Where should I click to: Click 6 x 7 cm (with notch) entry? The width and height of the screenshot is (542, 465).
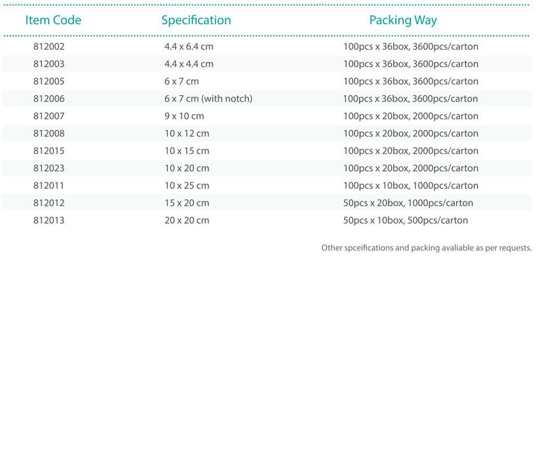tap(208, 98)
